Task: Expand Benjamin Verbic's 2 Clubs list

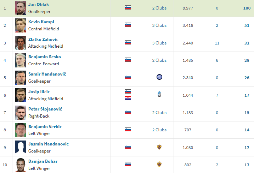Action: tap(159, 130)
